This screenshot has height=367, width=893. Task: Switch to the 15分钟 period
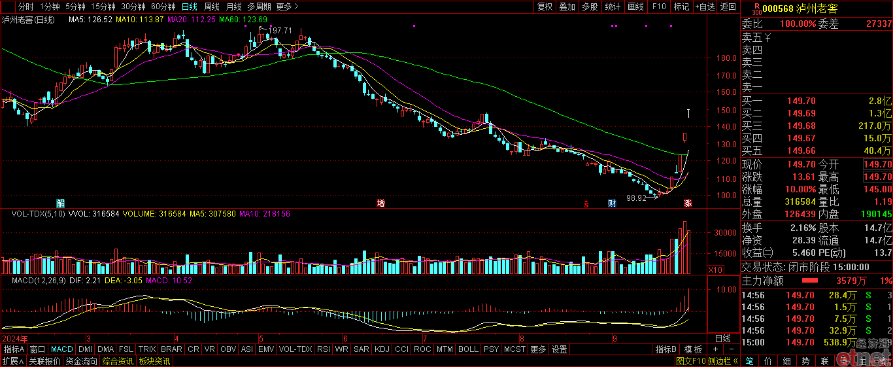(x=104, y=7)
